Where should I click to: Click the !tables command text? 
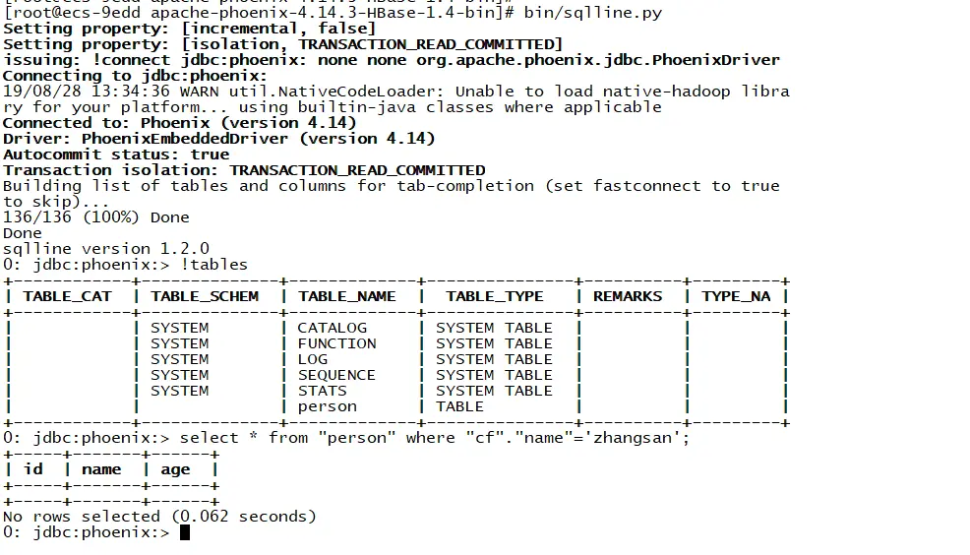214,265
